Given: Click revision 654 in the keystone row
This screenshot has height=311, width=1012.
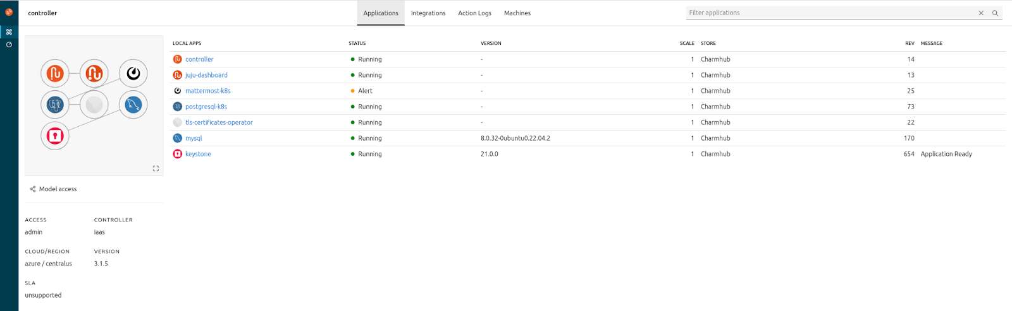Looking at the screenshot, I should click(x=909, y=154).
